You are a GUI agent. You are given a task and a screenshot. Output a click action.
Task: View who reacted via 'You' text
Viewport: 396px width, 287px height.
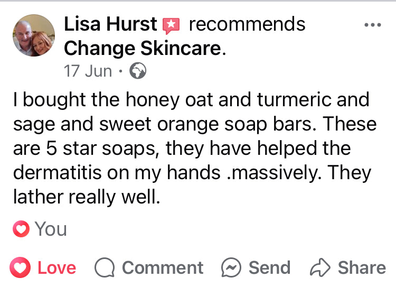(51, 229)
